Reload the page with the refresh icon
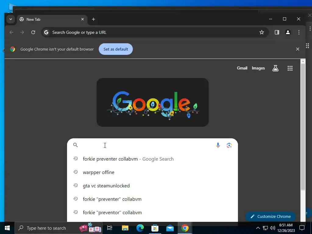312x234 pixels. pos(33,32)
